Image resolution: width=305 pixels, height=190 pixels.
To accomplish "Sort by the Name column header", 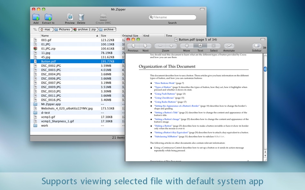I will [70, 36].
